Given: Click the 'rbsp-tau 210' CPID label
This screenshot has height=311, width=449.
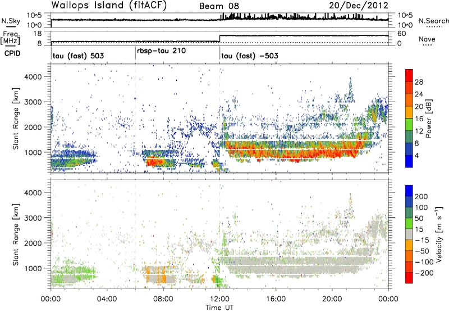Looking at the screenshot, I should (x=162, y=51).
